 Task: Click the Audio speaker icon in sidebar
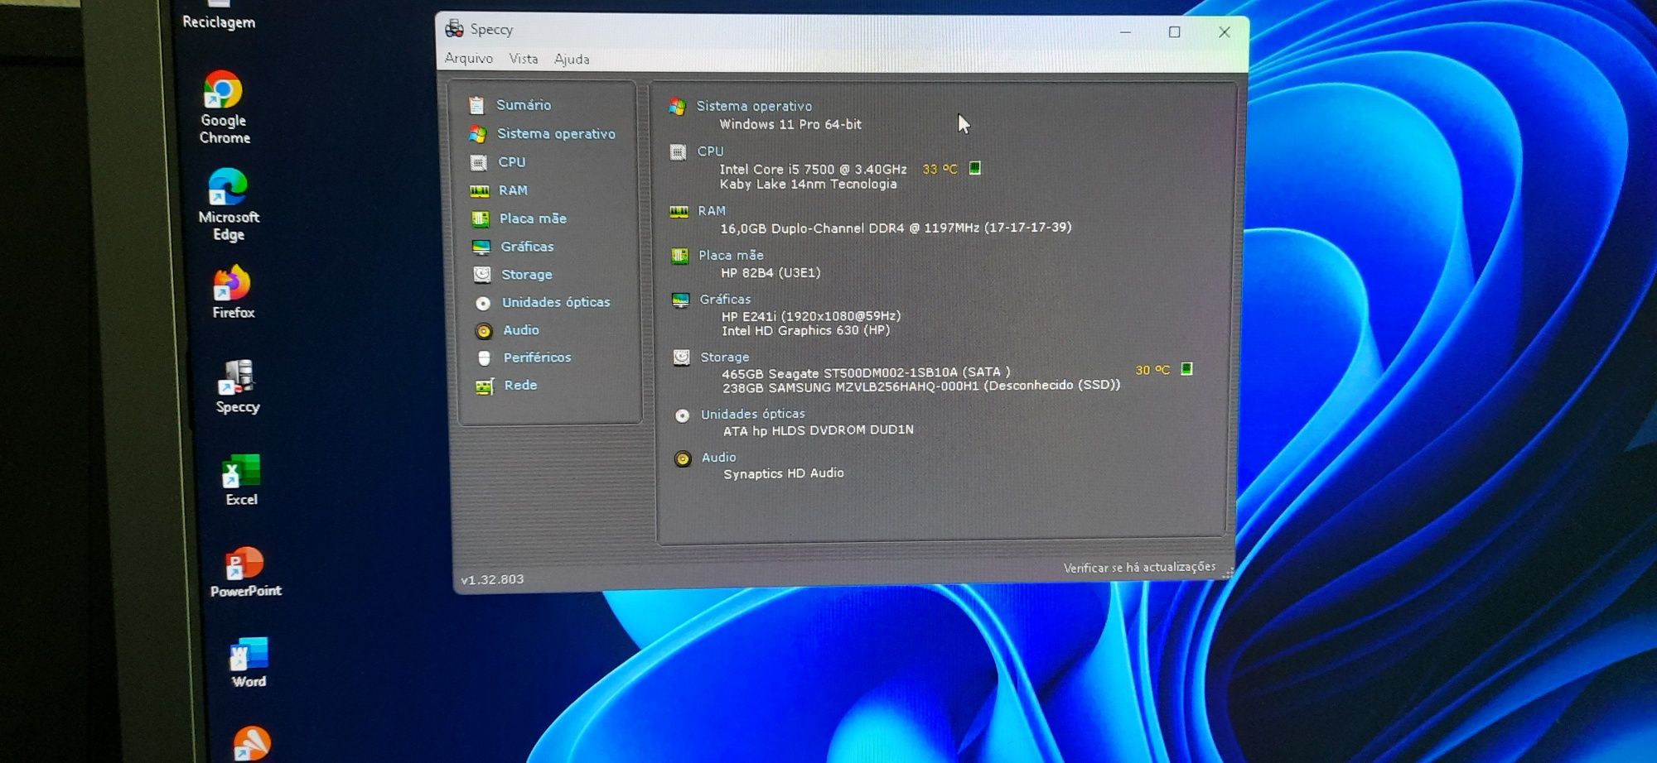click(x=484, y=331)
